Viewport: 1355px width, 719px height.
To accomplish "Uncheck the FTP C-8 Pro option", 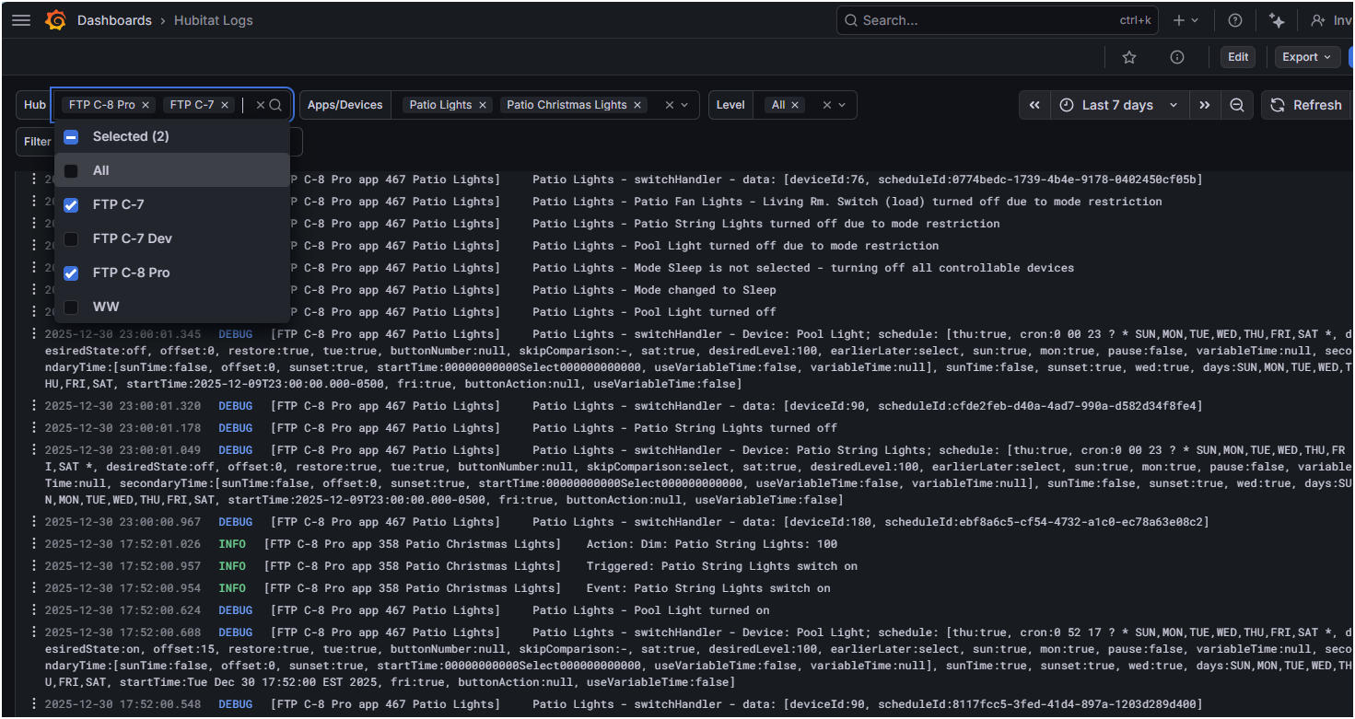I will (71, 273).
